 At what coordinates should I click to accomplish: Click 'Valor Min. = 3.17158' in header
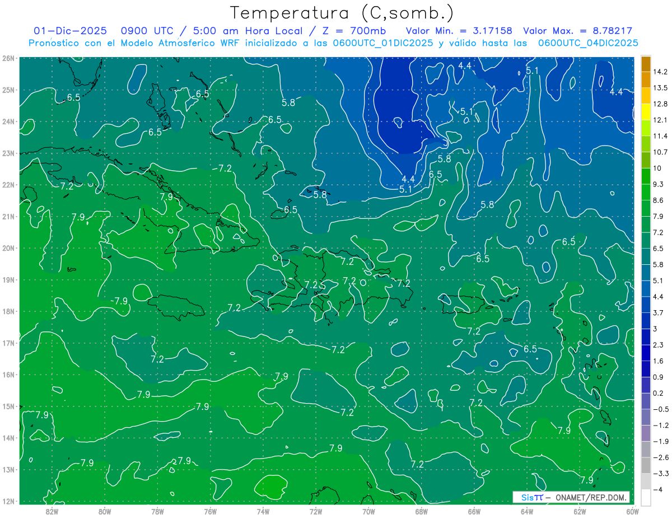[x=459, y=30]
